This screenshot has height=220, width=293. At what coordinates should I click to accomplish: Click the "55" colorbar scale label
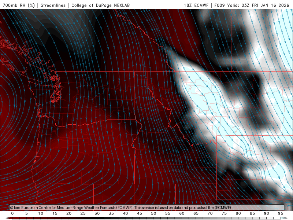[168, 213]
